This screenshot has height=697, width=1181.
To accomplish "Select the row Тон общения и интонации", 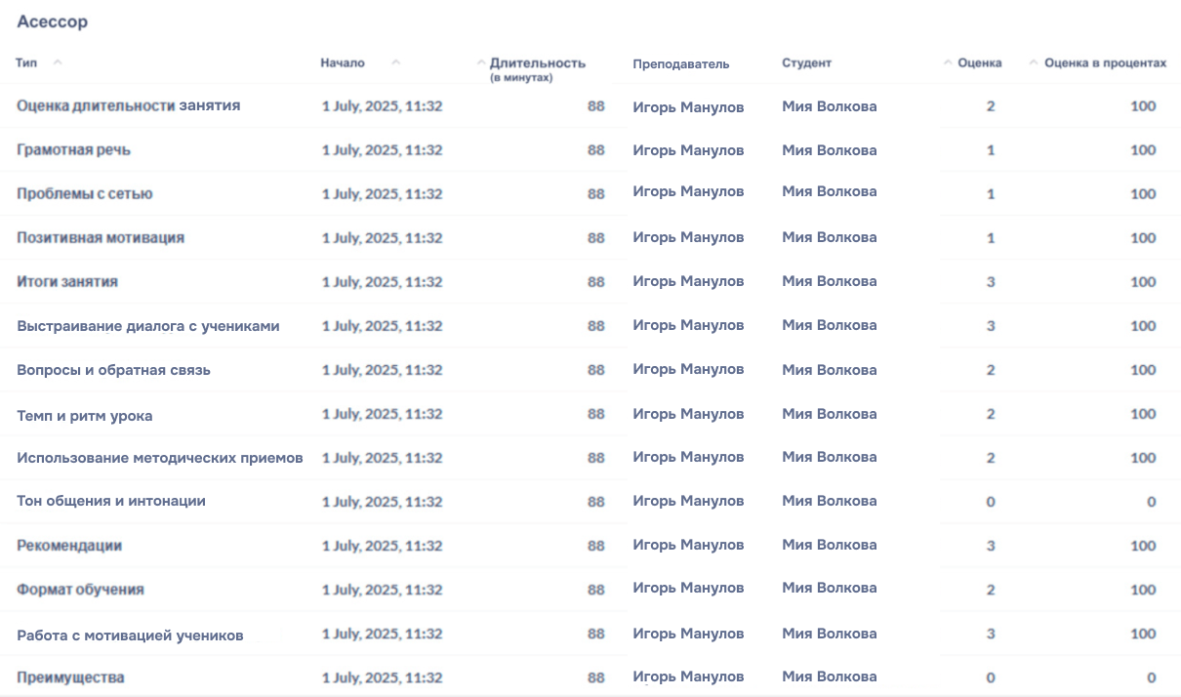I will click(x=590, y=501).
